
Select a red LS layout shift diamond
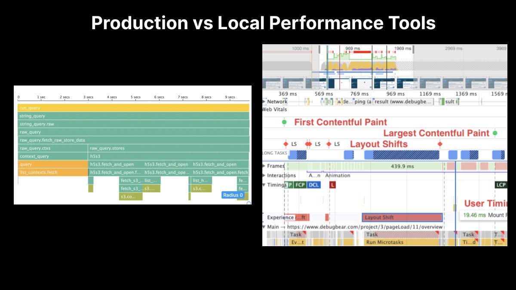pyautogui.click(x=286, y=143)
